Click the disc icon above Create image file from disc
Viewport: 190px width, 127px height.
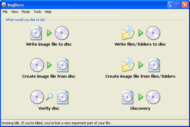click(37, 65)
